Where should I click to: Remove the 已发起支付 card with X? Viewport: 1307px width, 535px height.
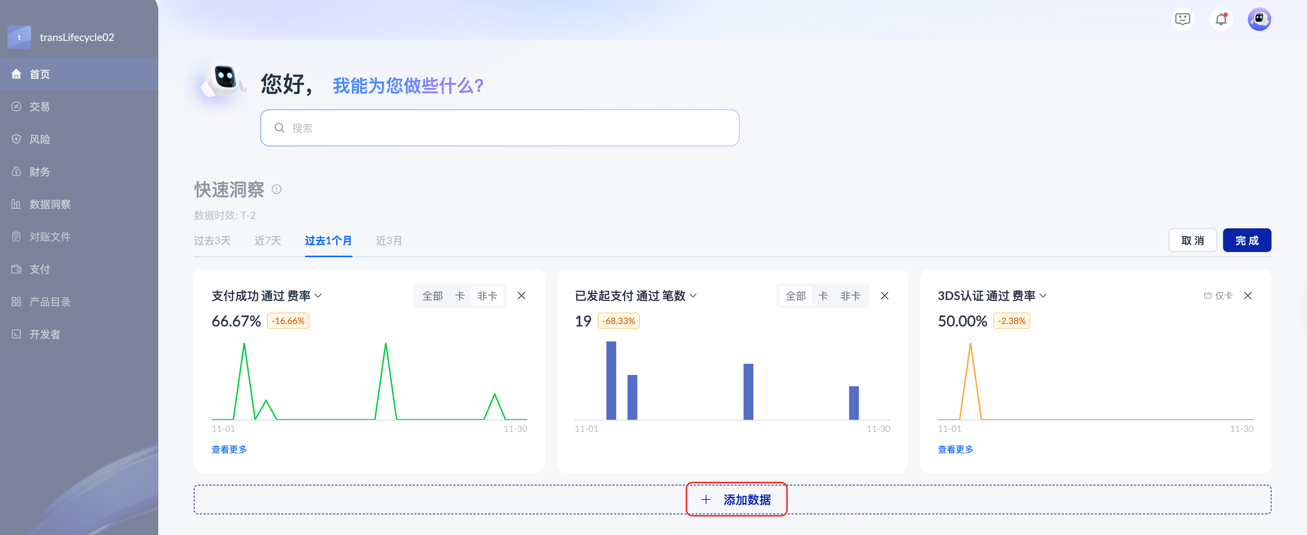click(884, 296)
